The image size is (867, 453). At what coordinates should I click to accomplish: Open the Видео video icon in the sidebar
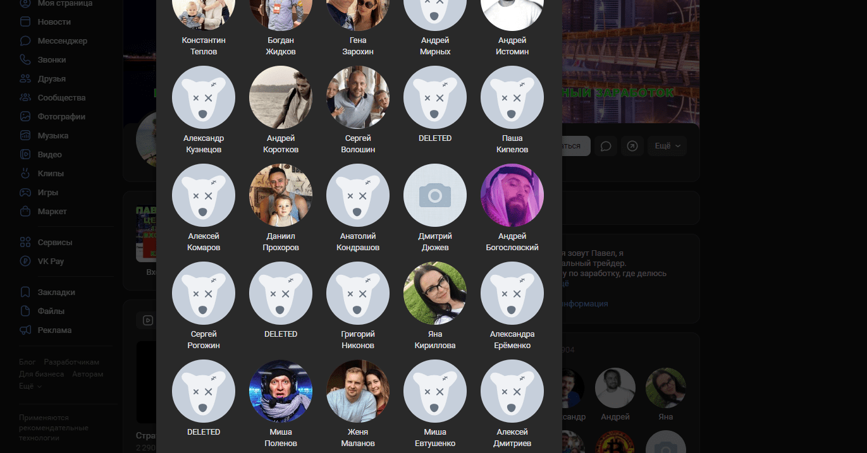tap(25, 154)
